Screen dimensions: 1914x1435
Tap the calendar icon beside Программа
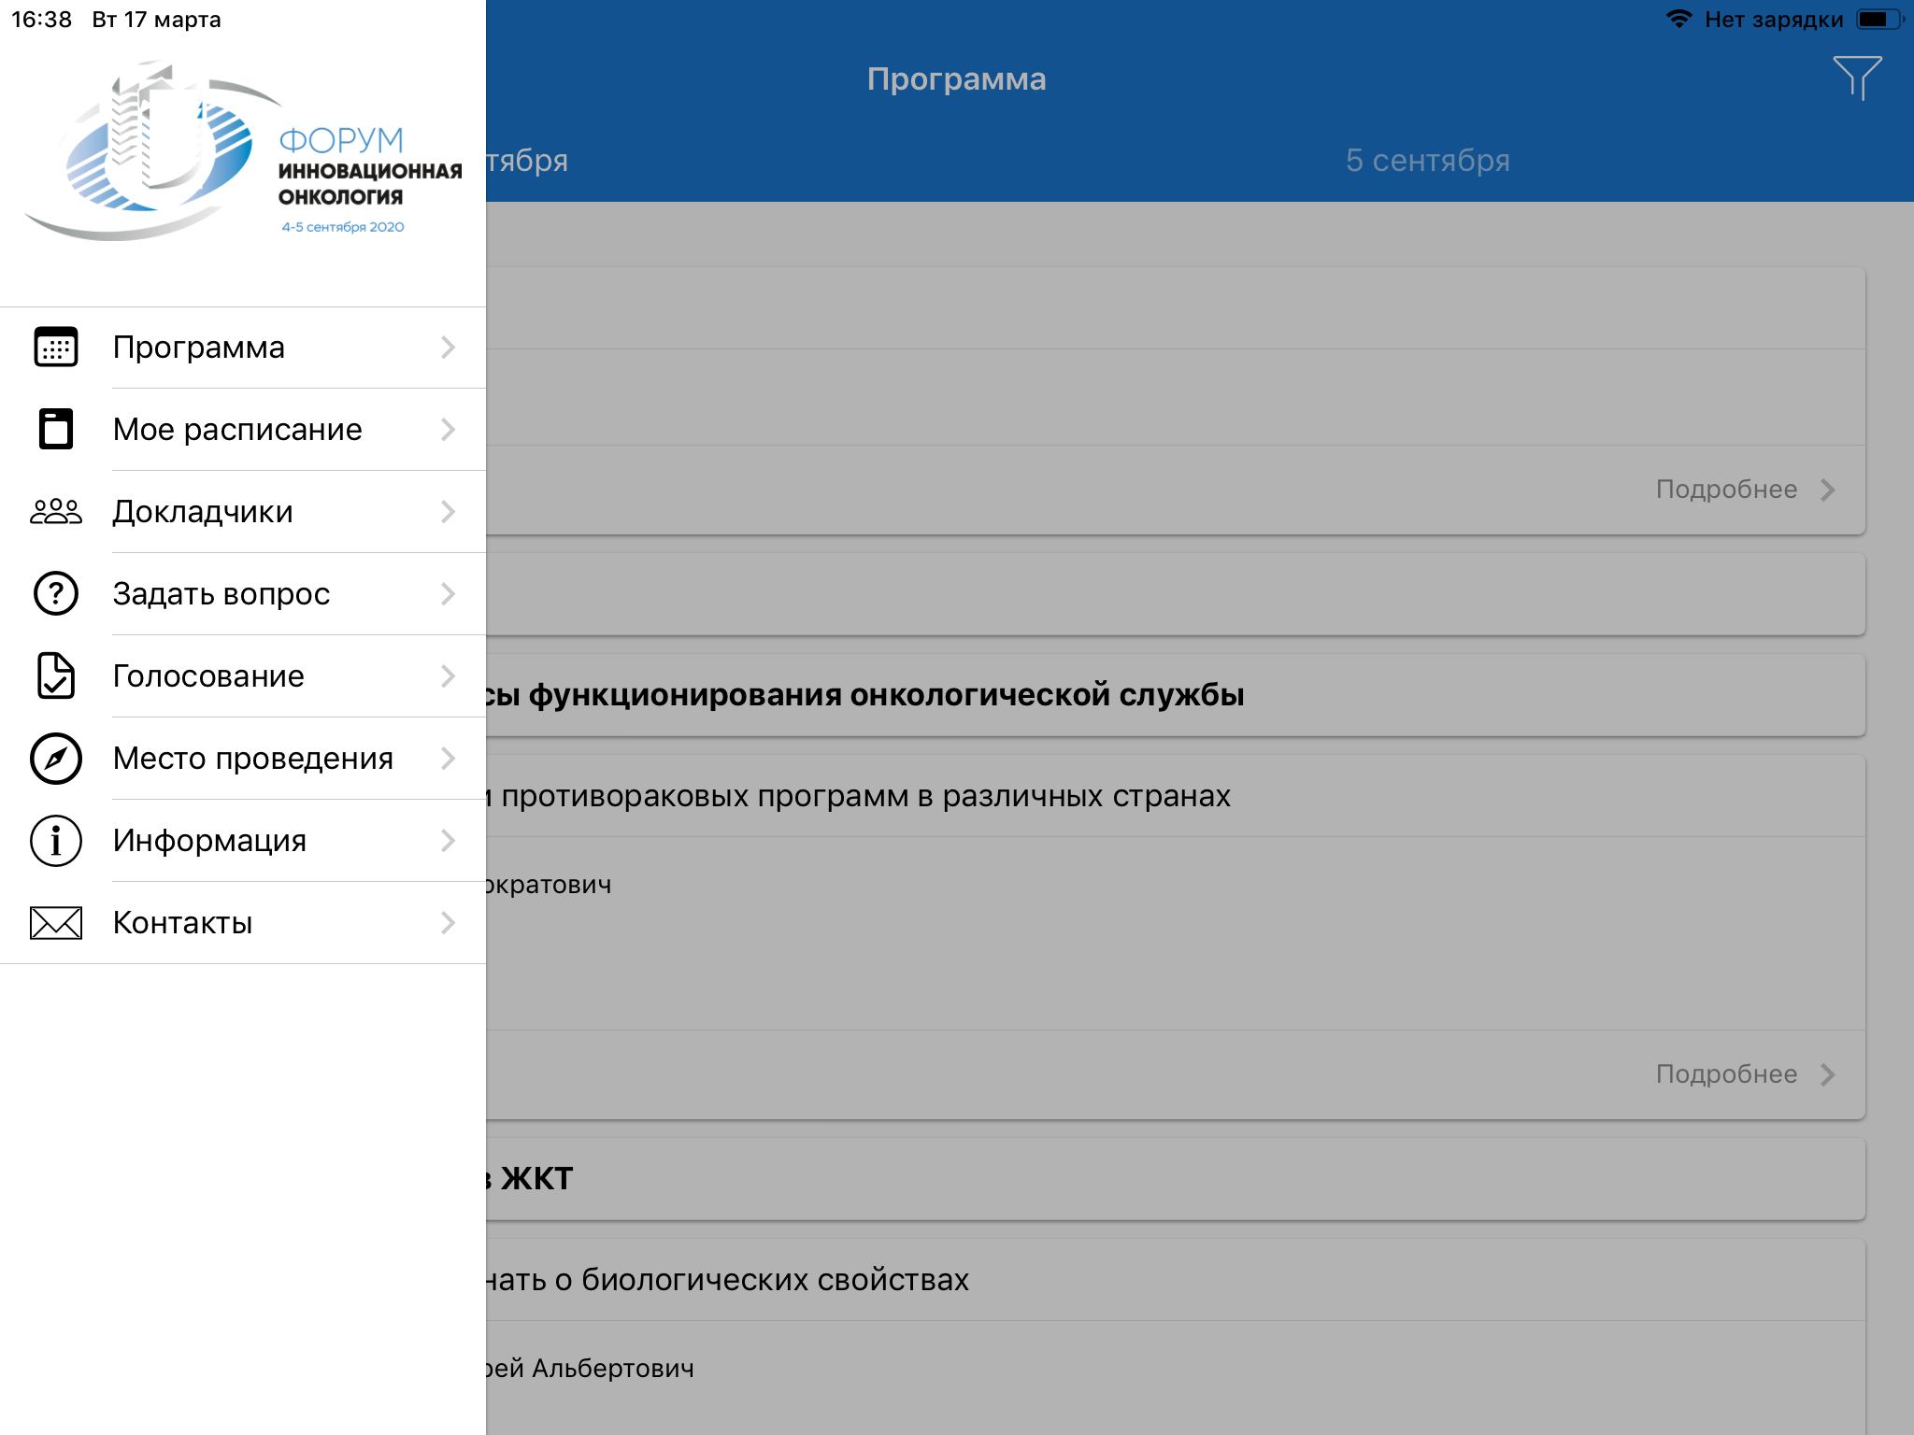56,348
